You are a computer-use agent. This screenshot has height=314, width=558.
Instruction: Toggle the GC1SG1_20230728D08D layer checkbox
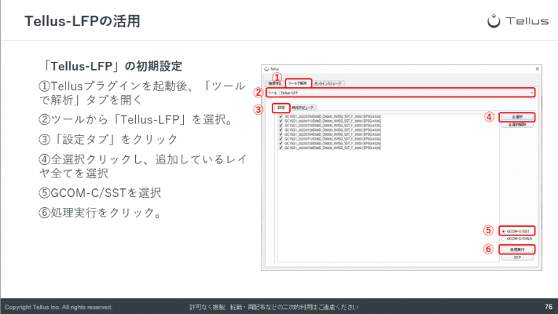pyautogui.click(x=280, y=148)
